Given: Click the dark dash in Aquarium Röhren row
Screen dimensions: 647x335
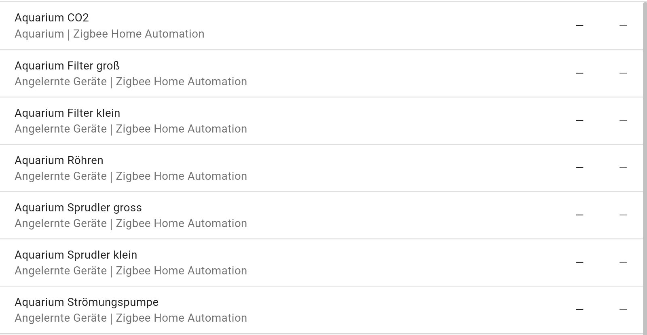Looking at the screenshot, I should [x=579, y=168].
